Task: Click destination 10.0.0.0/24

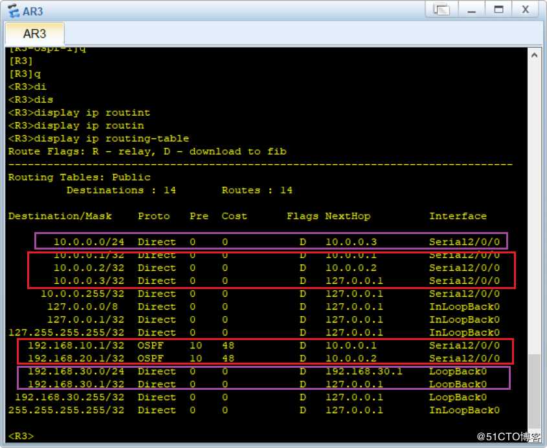Action: [x=89, y=242]
